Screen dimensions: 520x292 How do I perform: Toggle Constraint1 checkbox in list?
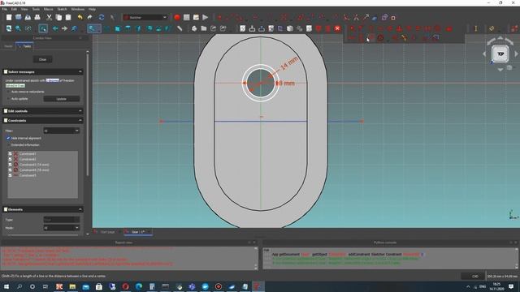[10, 154]
